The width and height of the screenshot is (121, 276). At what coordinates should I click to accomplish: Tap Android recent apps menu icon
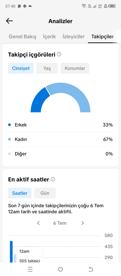point(30,269)
